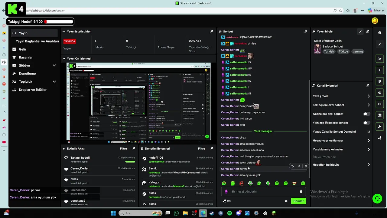Click the taskbar Ara search box
This screenshot has width=387, height=218.
pyautogui.click(x=141, y=213)
